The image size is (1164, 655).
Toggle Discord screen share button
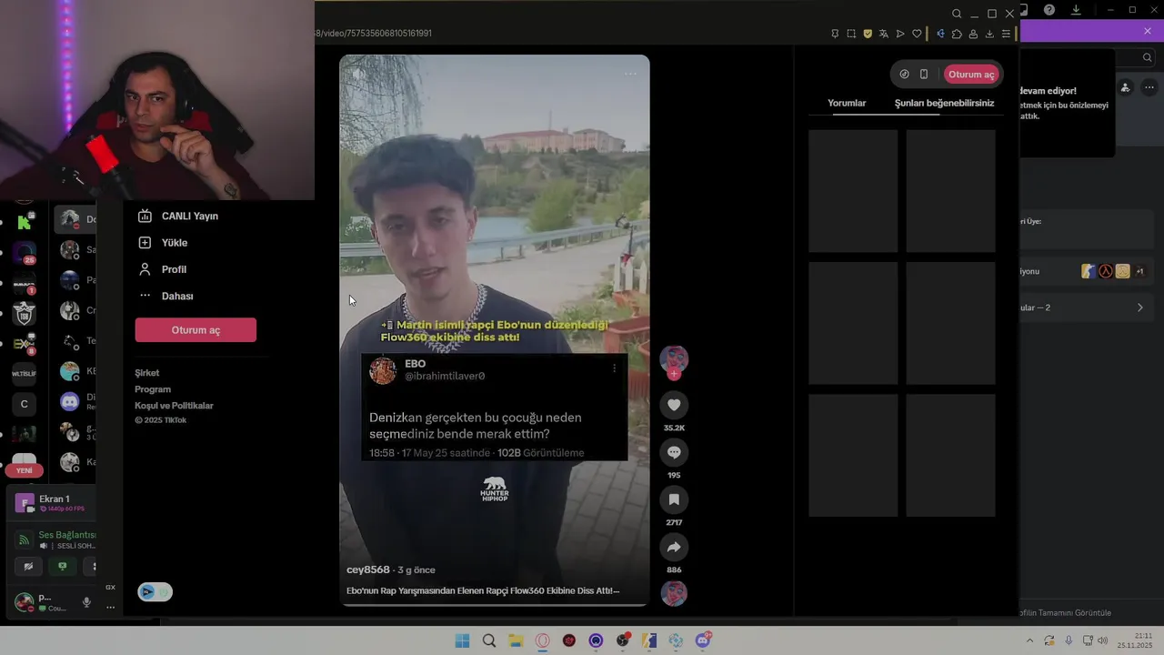click(x=62, y=566)
